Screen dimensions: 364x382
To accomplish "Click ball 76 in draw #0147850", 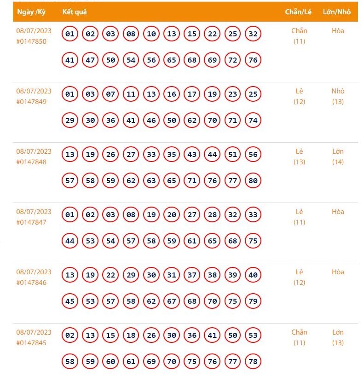I will pyautogui.click(x=253, y=60).
